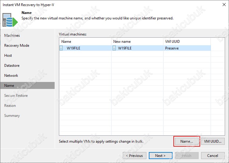The width and height of the screenshot is (229, 163).
Task: Switch to the Host step
Action: coord(8,56)
